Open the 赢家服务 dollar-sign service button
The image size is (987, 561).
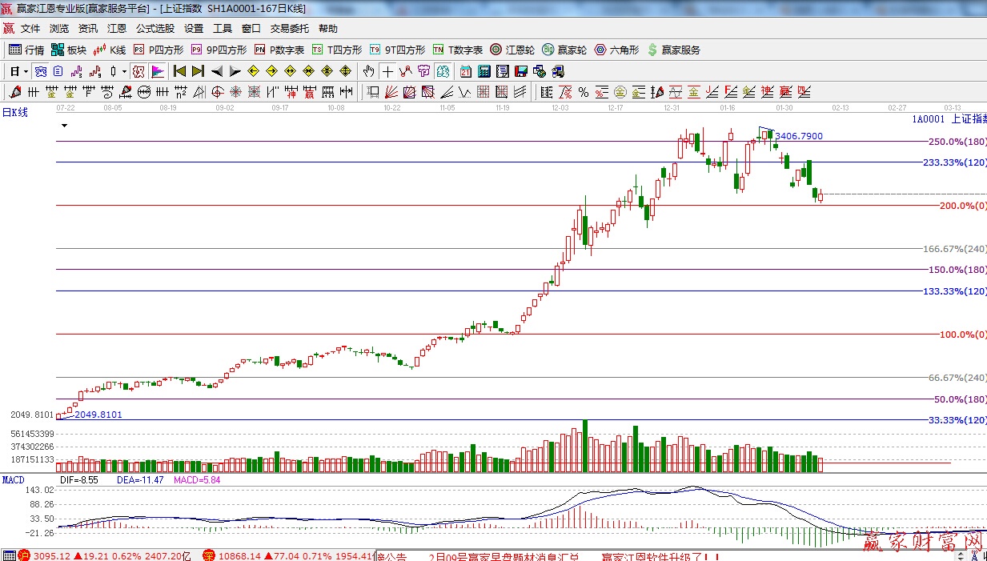coord(673,50)
